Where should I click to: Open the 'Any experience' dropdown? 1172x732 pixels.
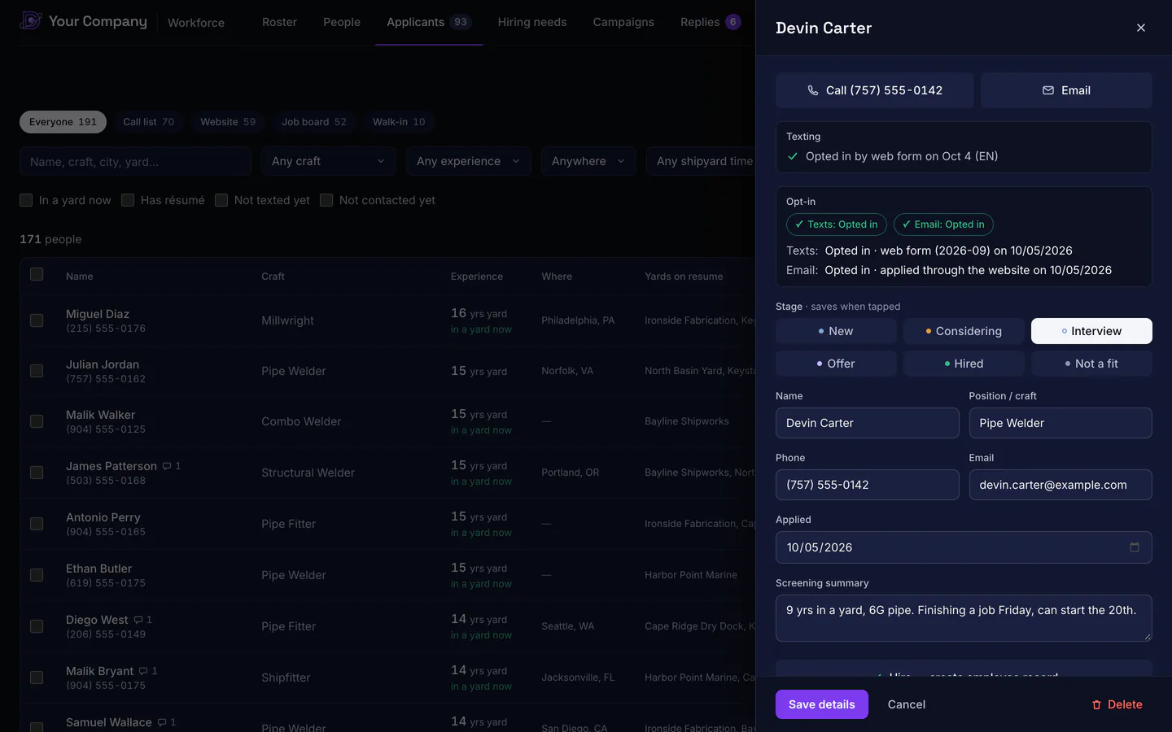tap(469, 161)
